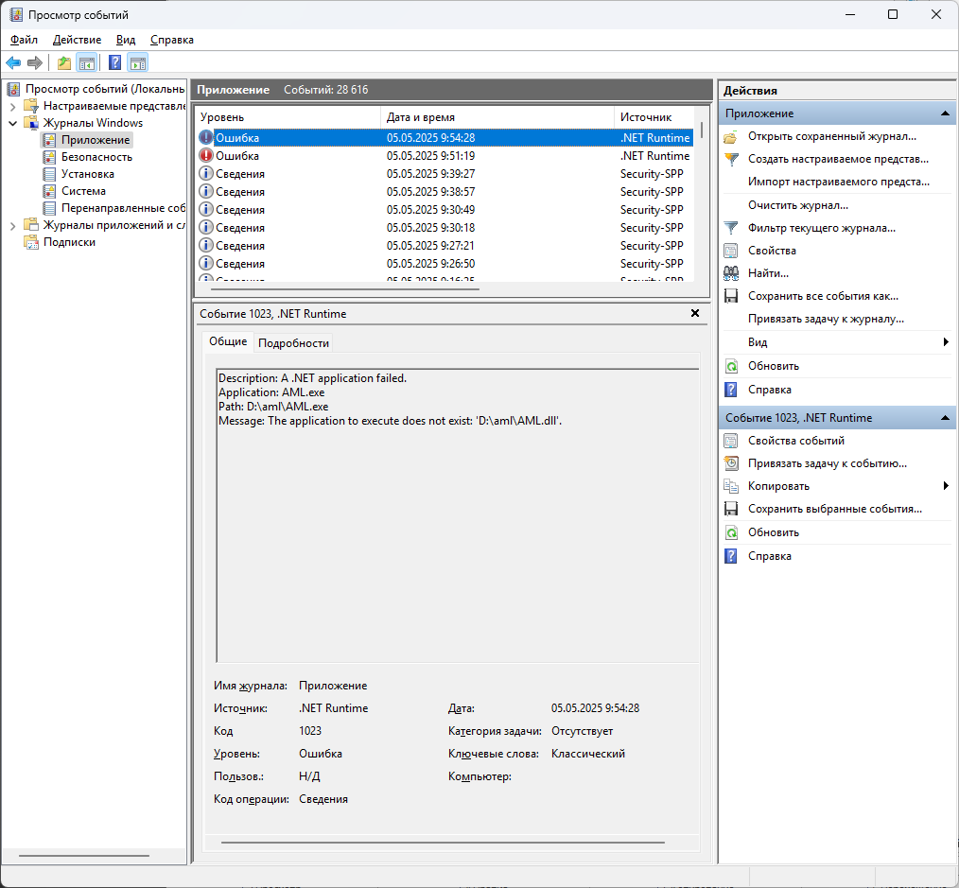Click the binoculars Найти icon

(730, 273)
